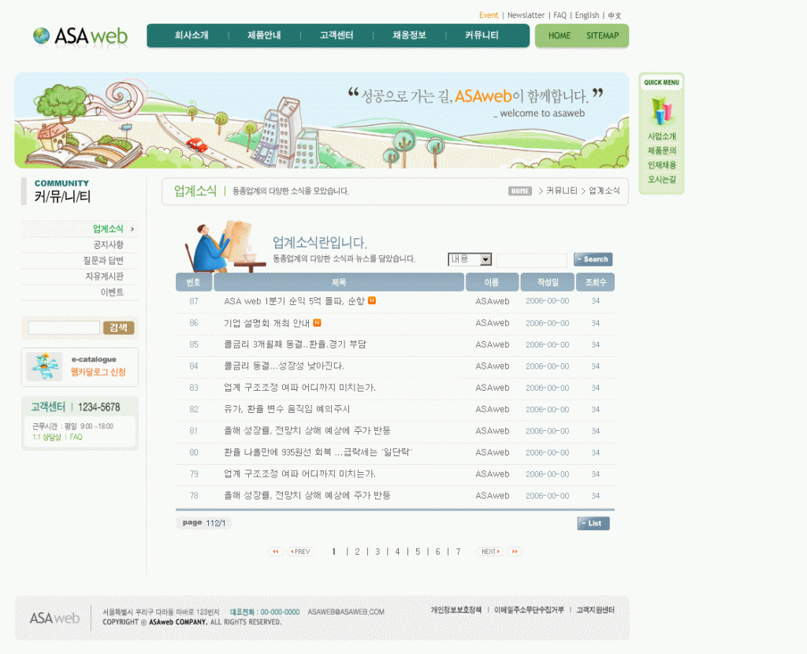Click the NEXT pagination arrow

[x=489, y=552]
